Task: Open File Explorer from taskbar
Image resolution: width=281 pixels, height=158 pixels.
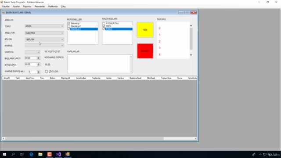Action: 40,154
